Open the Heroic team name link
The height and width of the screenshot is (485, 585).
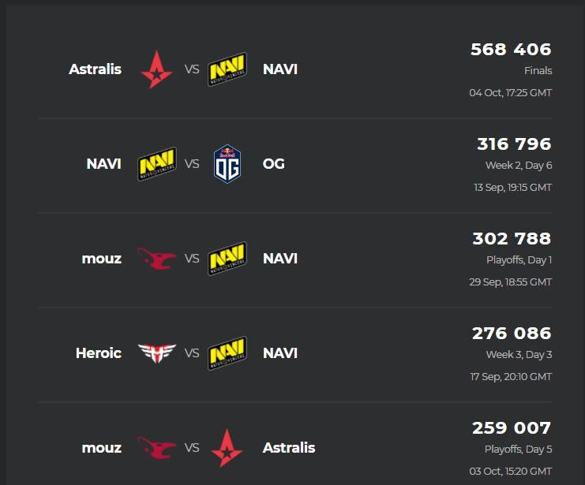coord(99,353)
